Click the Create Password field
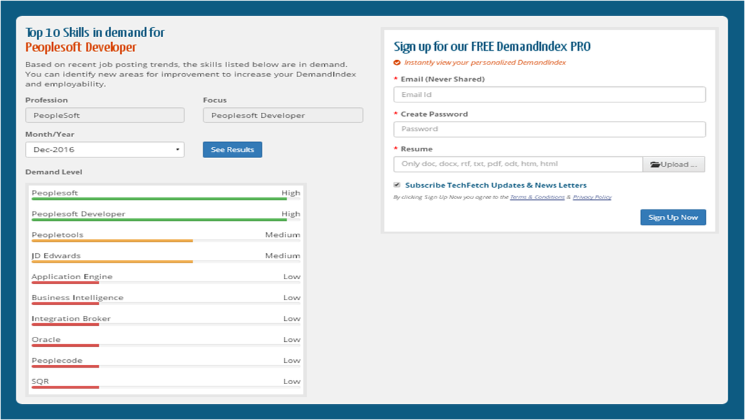 [x=549, y=129]
